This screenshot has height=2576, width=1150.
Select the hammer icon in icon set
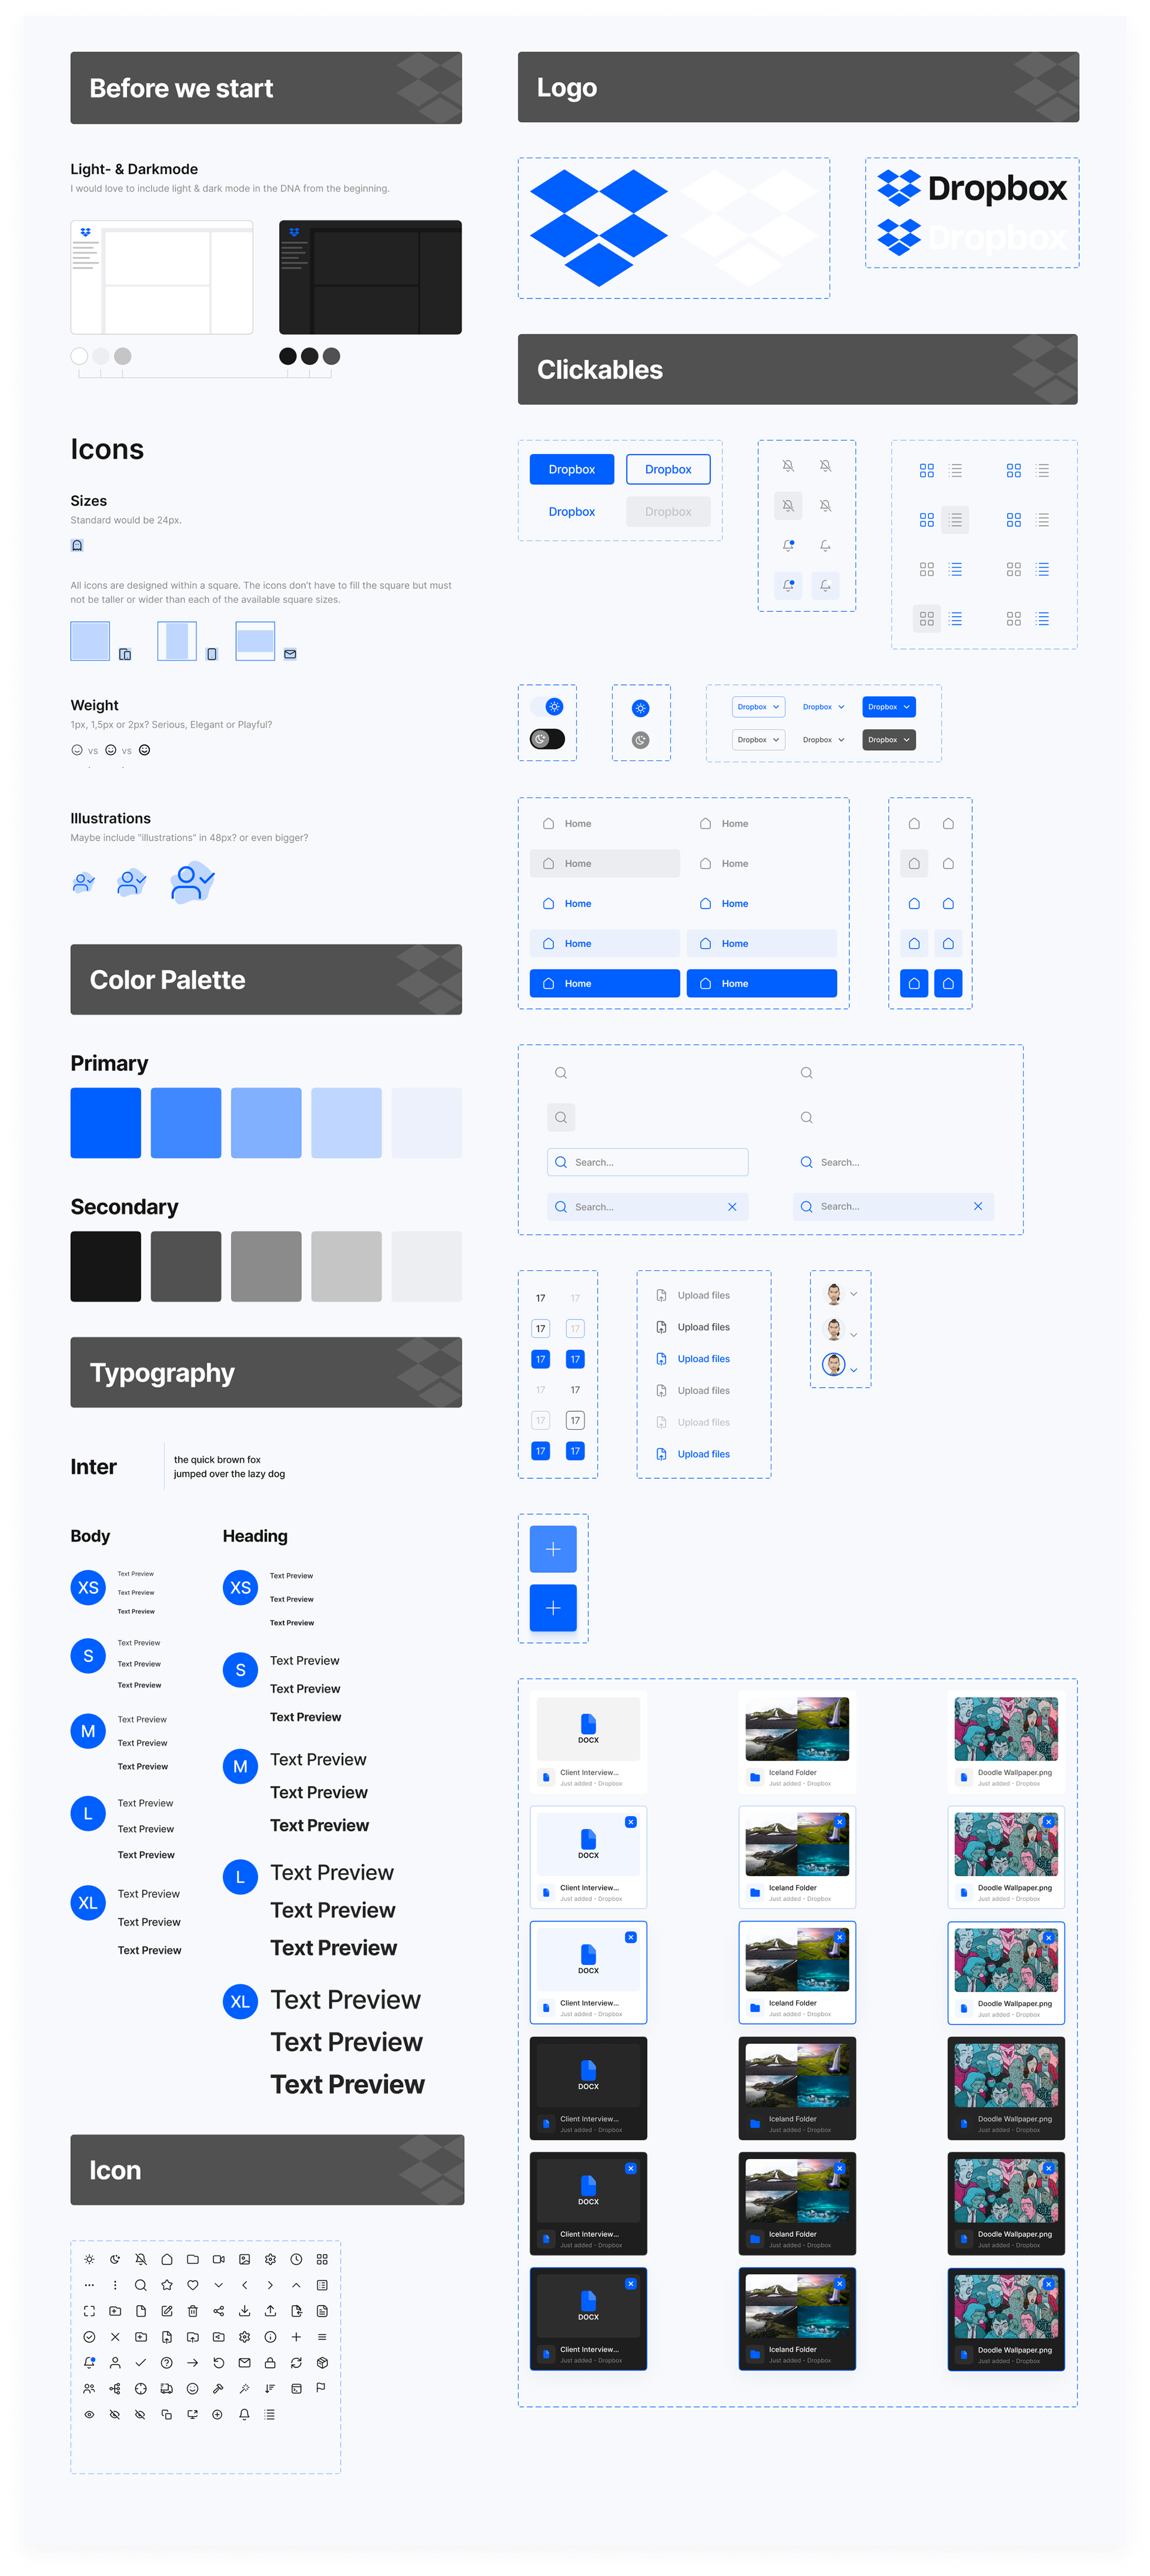tap(219, 2389)
